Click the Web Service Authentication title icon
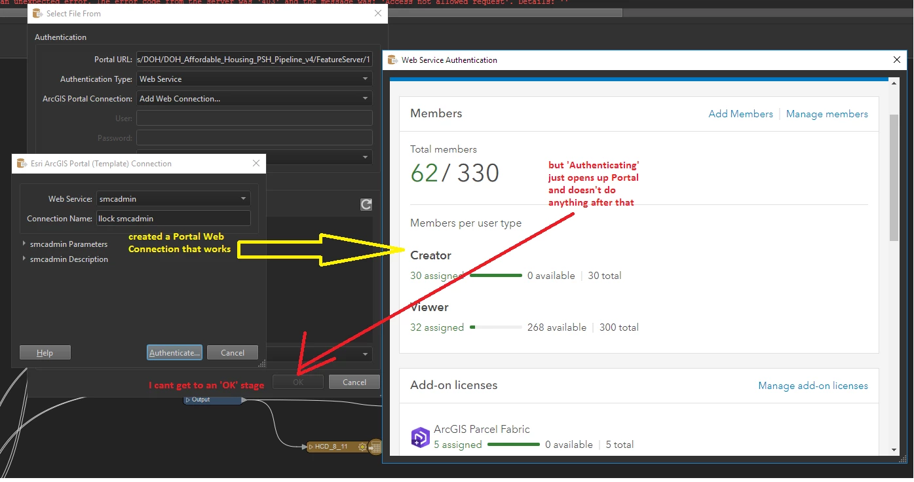 pyautogui.click(x=392, y=60)
